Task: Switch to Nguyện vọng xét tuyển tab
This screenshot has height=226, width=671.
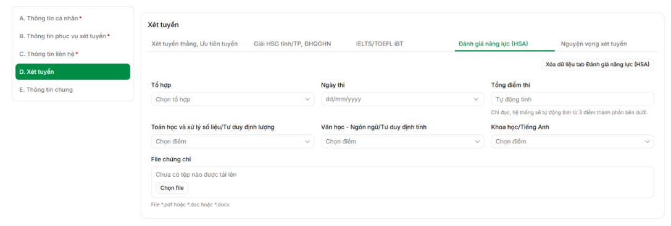Action: click(594, 44)
